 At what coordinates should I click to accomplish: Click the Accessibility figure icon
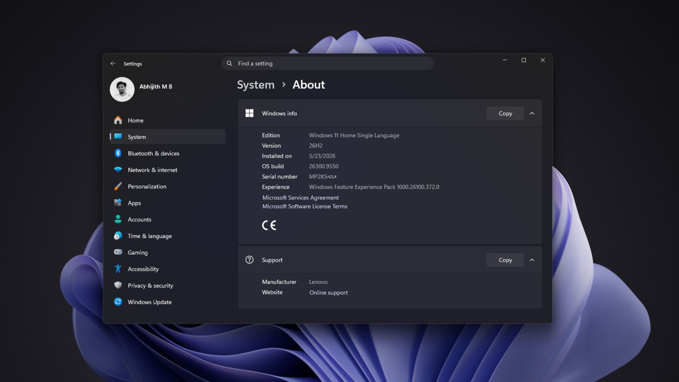coord(118,269)
